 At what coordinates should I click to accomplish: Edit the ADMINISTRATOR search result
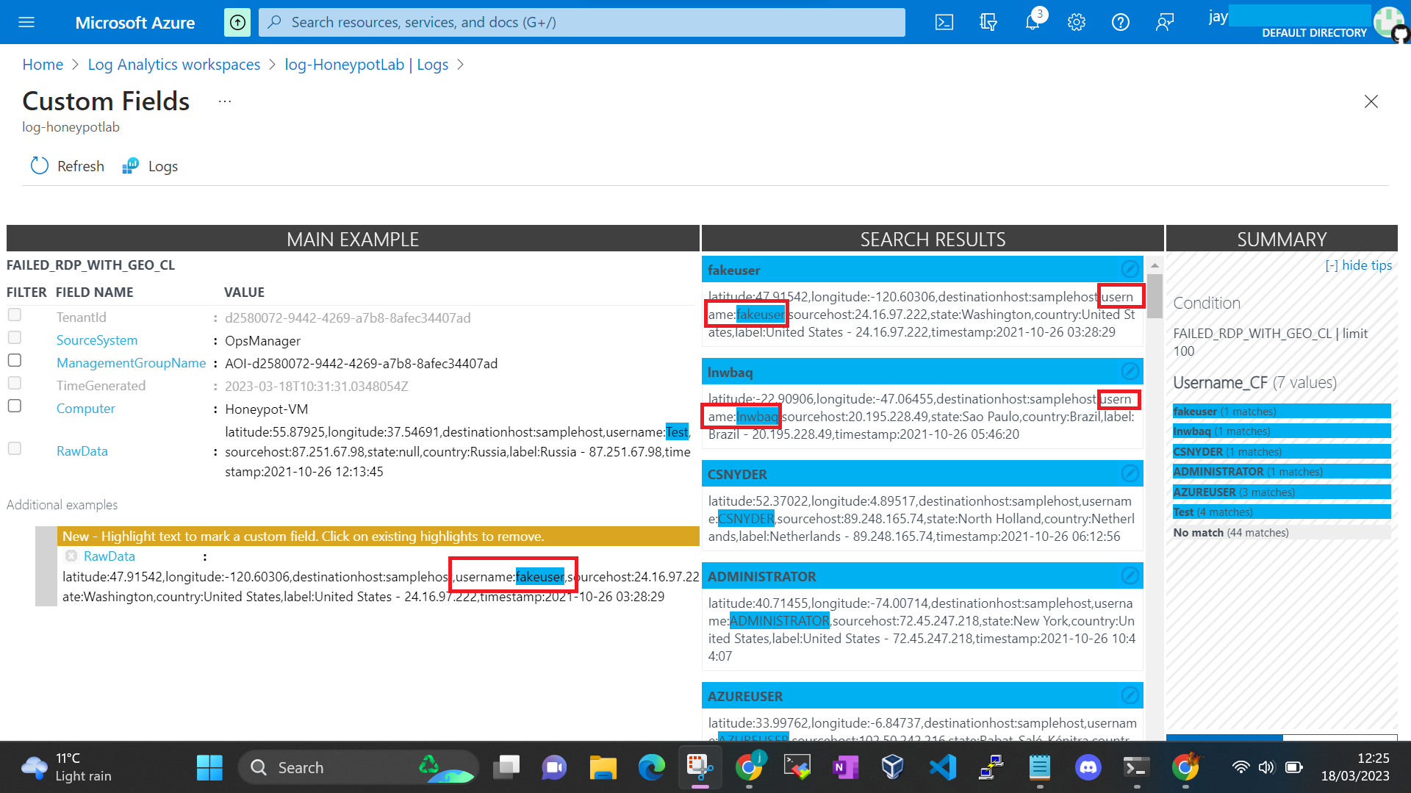[x=1130, y=575]
